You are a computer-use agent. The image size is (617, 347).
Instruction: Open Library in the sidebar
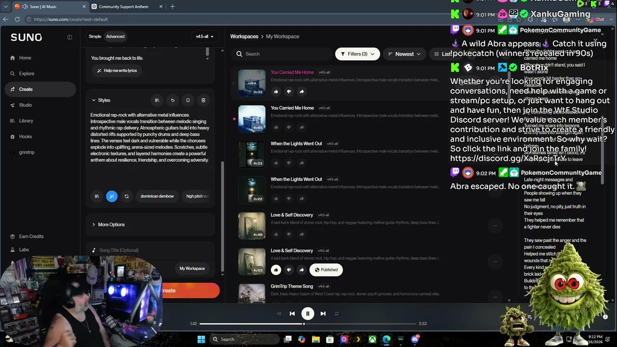[26, 121]
